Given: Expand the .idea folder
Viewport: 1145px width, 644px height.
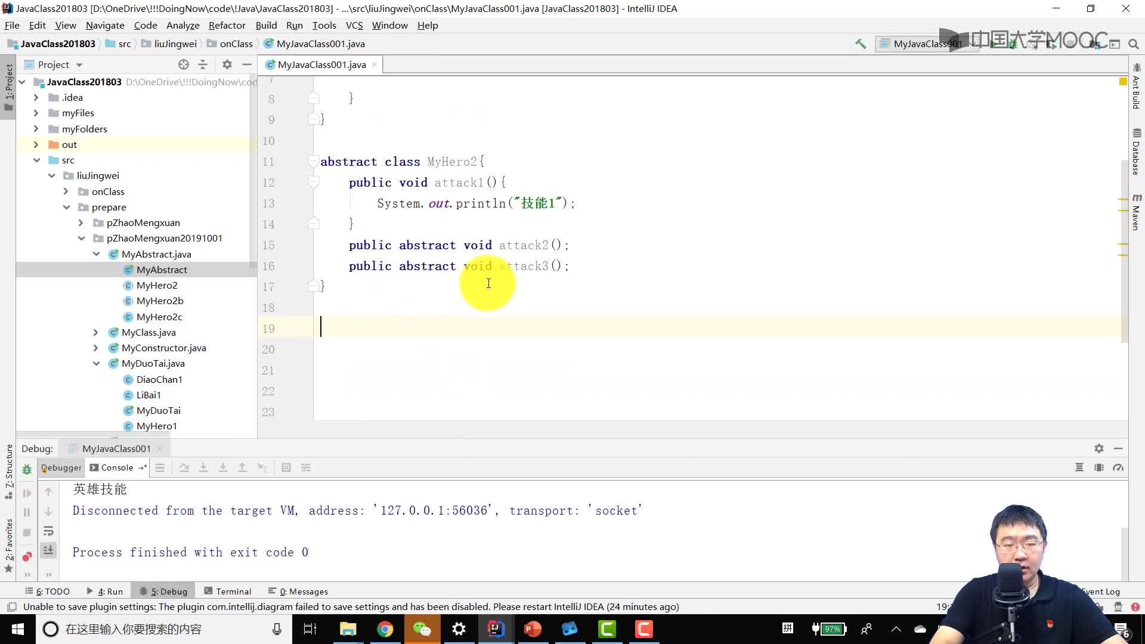Looking at the screenshot, I should (x=36, y=97).
